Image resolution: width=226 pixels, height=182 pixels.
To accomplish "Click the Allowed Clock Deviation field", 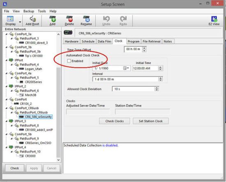I will (x=134, y=89).
